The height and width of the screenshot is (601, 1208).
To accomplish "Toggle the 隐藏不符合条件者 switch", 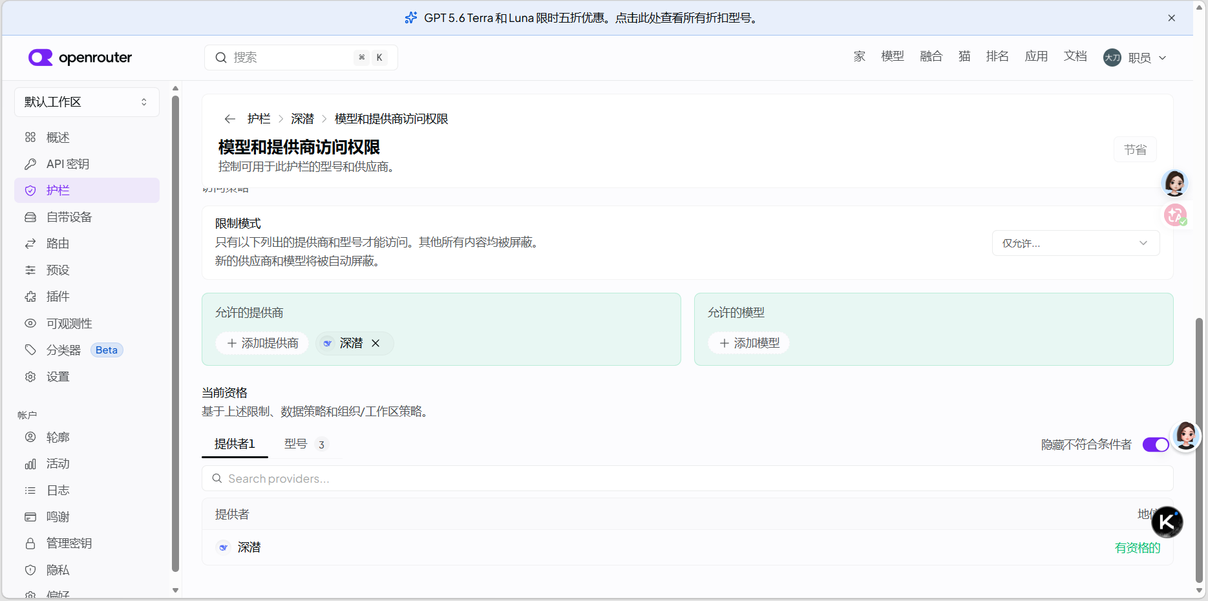I will pyautogui.click(x=1156, y=445).
